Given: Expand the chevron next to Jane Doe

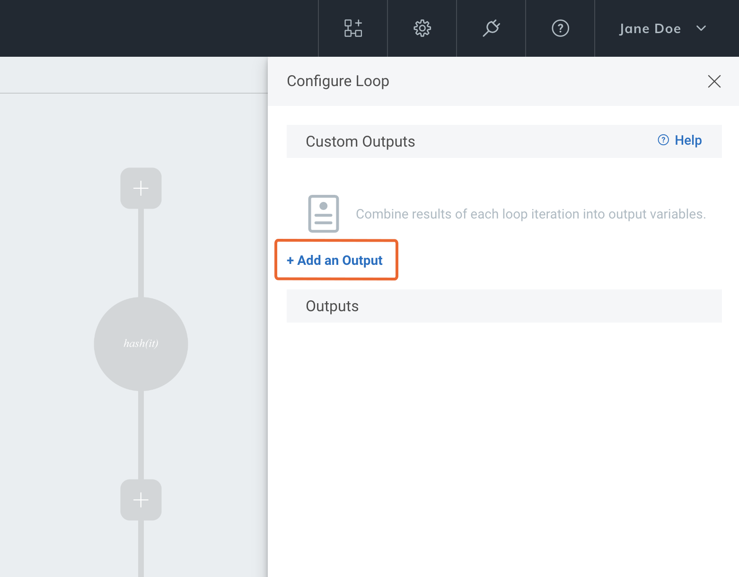Looking at the screenshot, I should click(701, 28).
